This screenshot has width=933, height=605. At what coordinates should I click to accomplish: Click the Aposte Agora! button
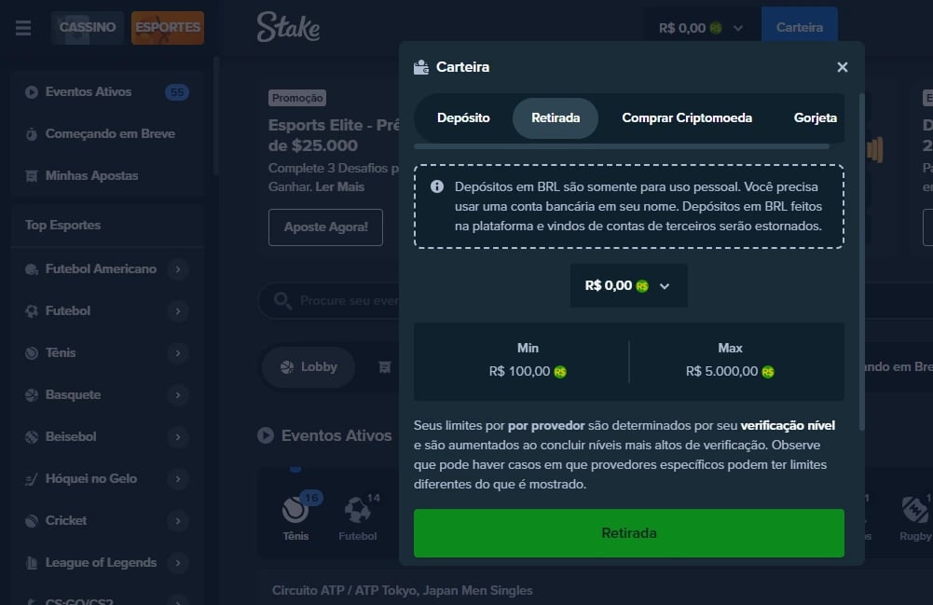[325, 227]
